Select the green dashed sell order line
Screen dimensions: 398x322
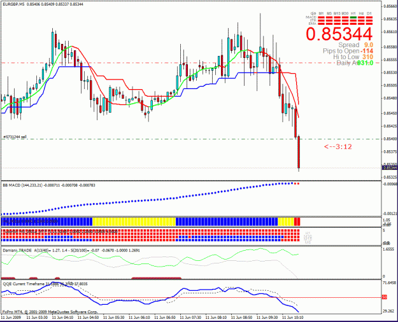[x=190, y=139]
